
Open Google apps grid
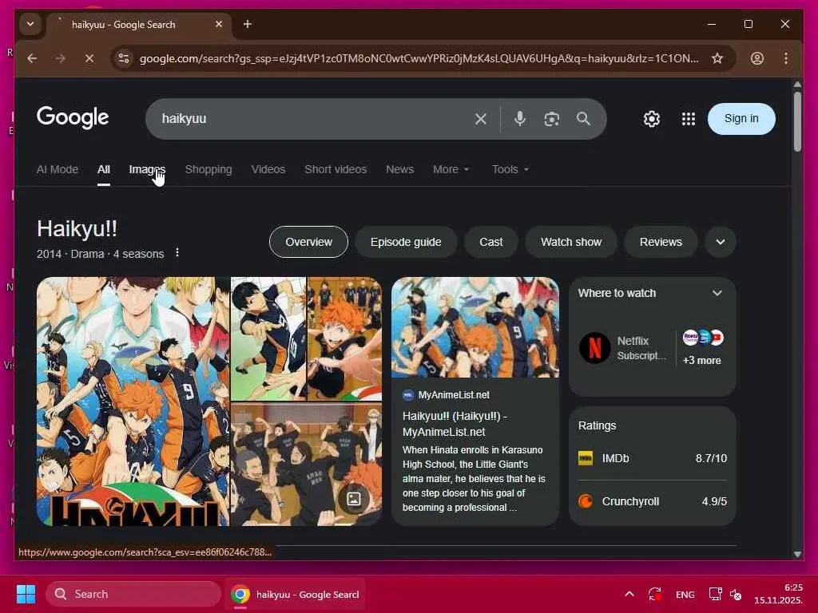[688, 119]
